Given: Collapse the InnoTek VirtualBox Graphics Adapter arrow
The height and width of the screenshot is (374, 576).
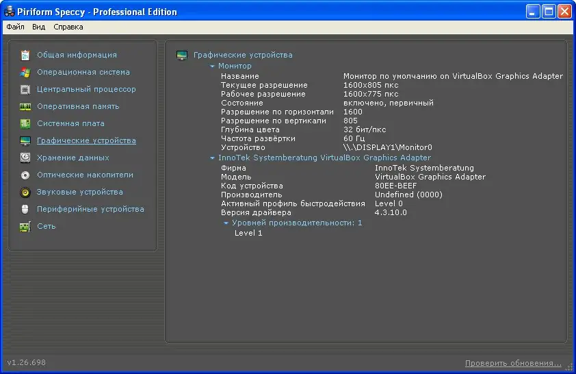Looking at the screenshot, I should (212, 158).
